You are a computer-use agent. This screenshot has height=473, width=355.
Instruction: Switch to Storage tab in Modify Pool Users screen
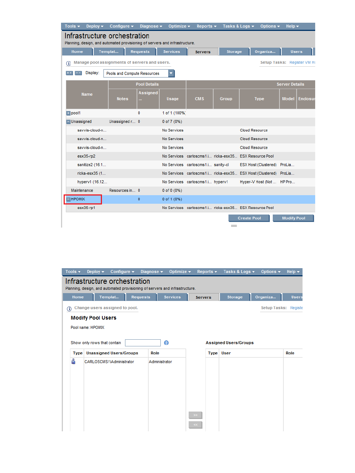coord(235,297)
